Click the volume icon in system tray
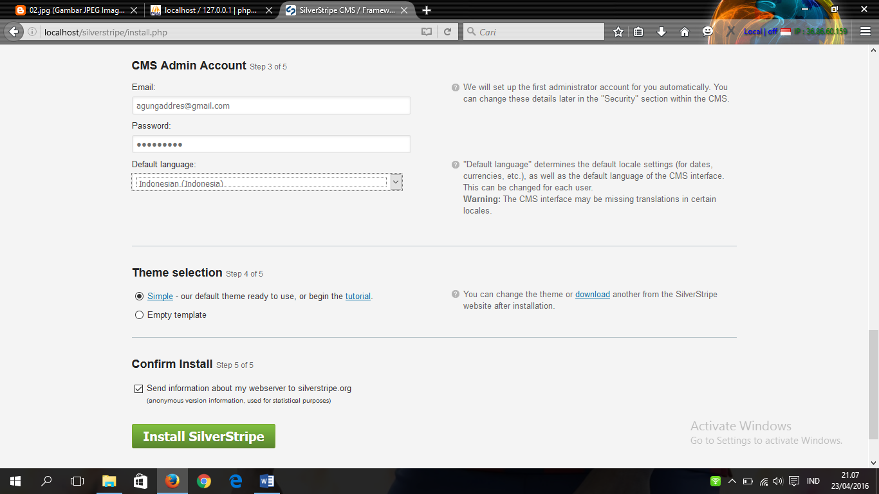879x494 pixels. click(778, 481)
